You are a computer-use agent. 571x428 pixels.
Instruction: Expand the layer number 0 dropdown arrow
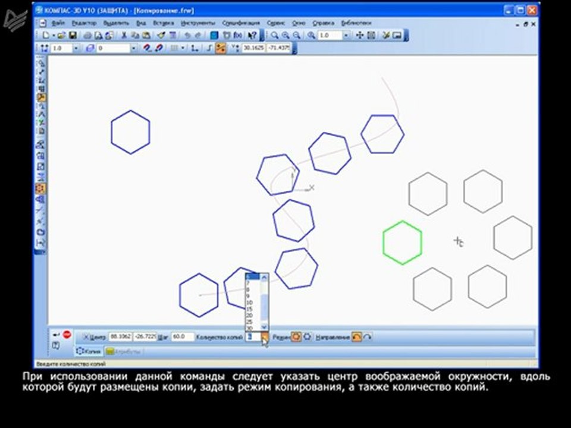click(x=134, y=48)
